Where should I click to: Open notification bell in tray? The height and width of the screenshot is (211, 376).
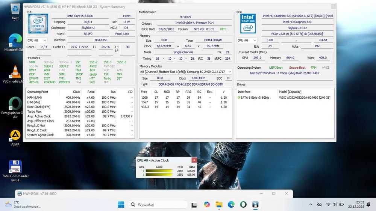[x=368, y=205]
